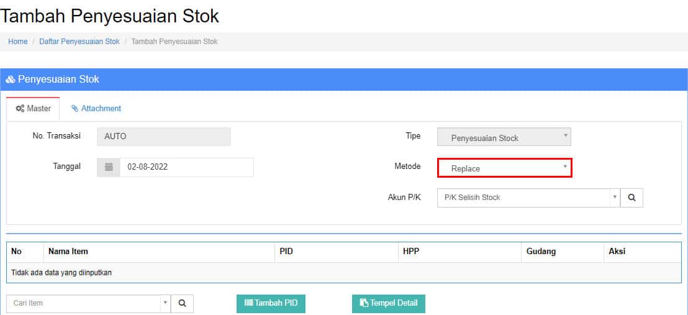Click the No. Transaksi AUTO field

(164, 137)
